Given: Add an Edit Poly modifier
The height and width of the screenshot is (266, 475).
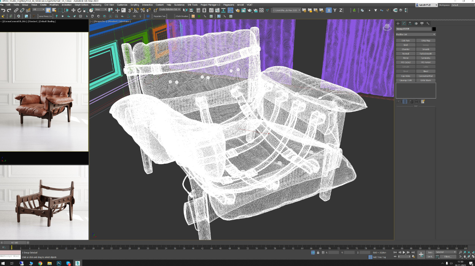Looking at the screenshot, I should pos(405,41).
